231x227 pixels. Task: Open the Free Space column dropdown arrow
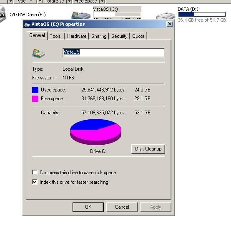[102, 2]
